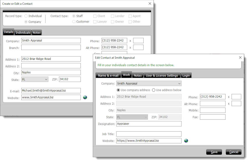Check the Lawyer checkbox

[95, 22]
